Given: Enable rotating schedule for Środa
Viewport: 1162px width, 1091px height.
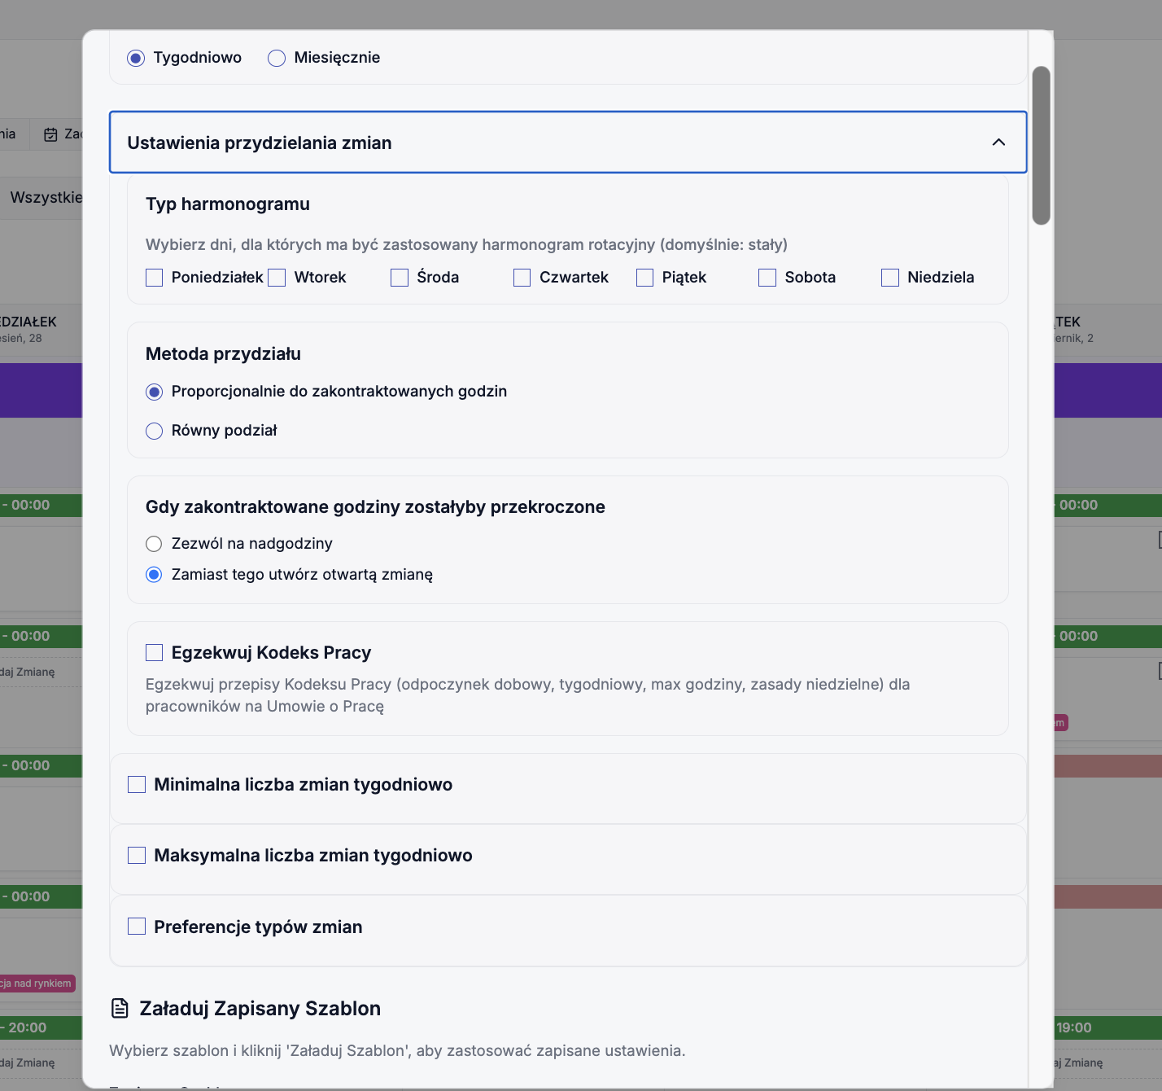Looking at the screenshot, I should tap(400, 278).
